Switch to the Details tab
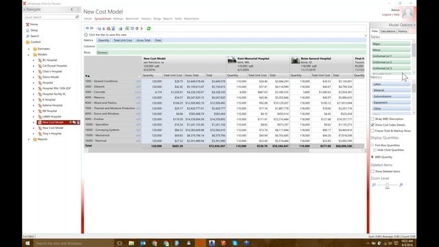 coord(88,19)
